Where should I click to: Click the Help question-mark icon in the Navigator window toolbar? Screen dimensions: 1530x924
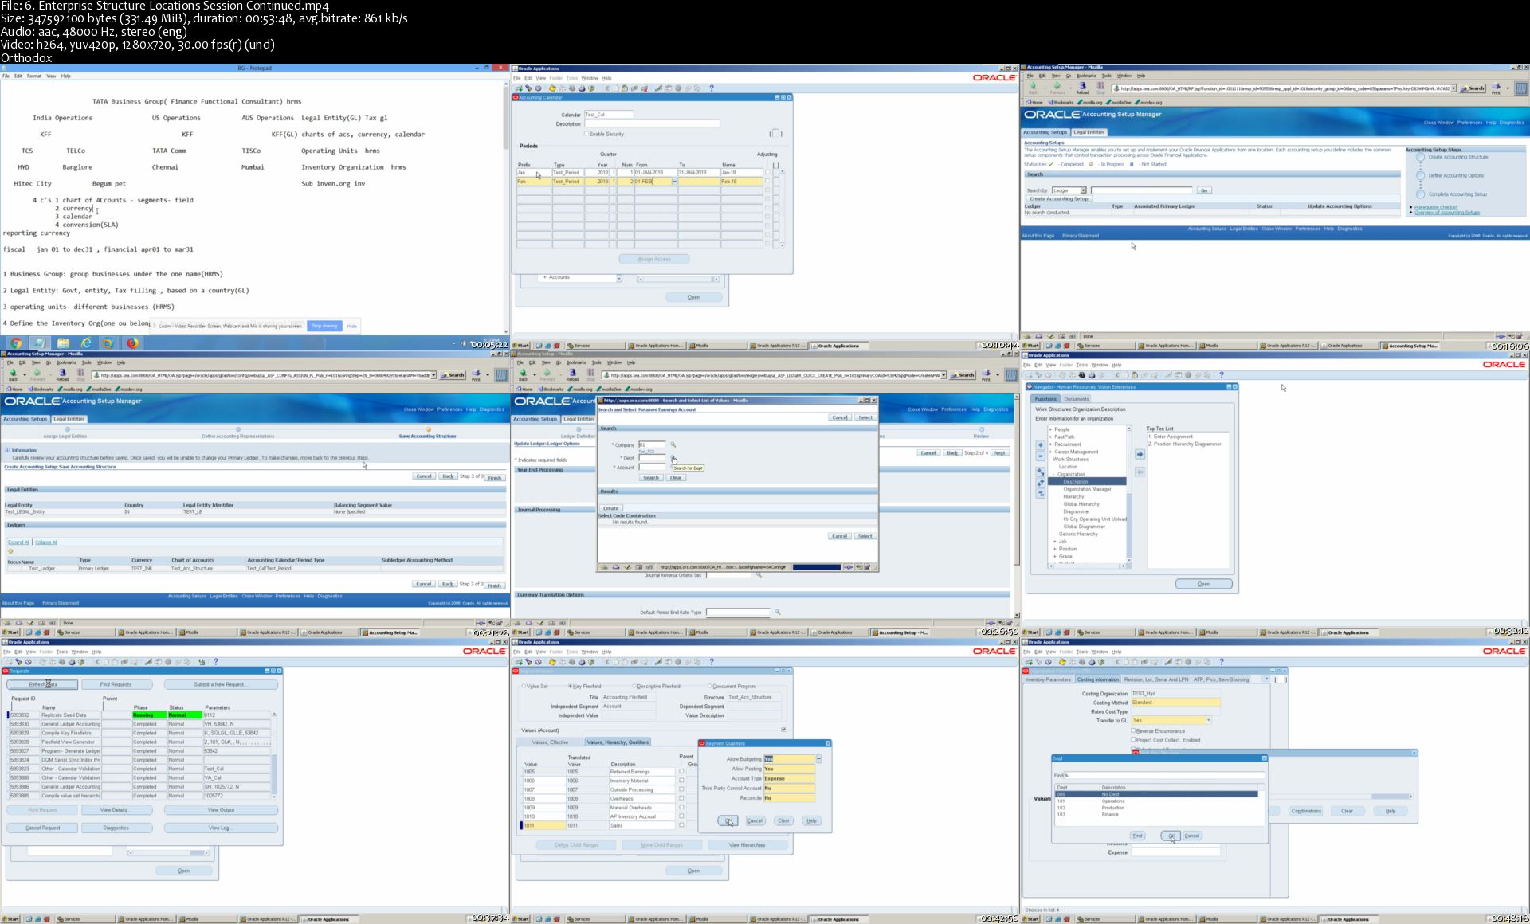coord(1222,375)
